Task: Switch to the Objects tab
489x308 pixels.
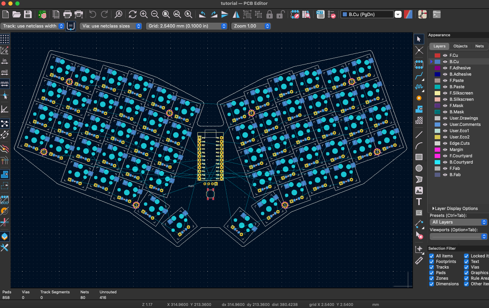Action: (460, 46)
